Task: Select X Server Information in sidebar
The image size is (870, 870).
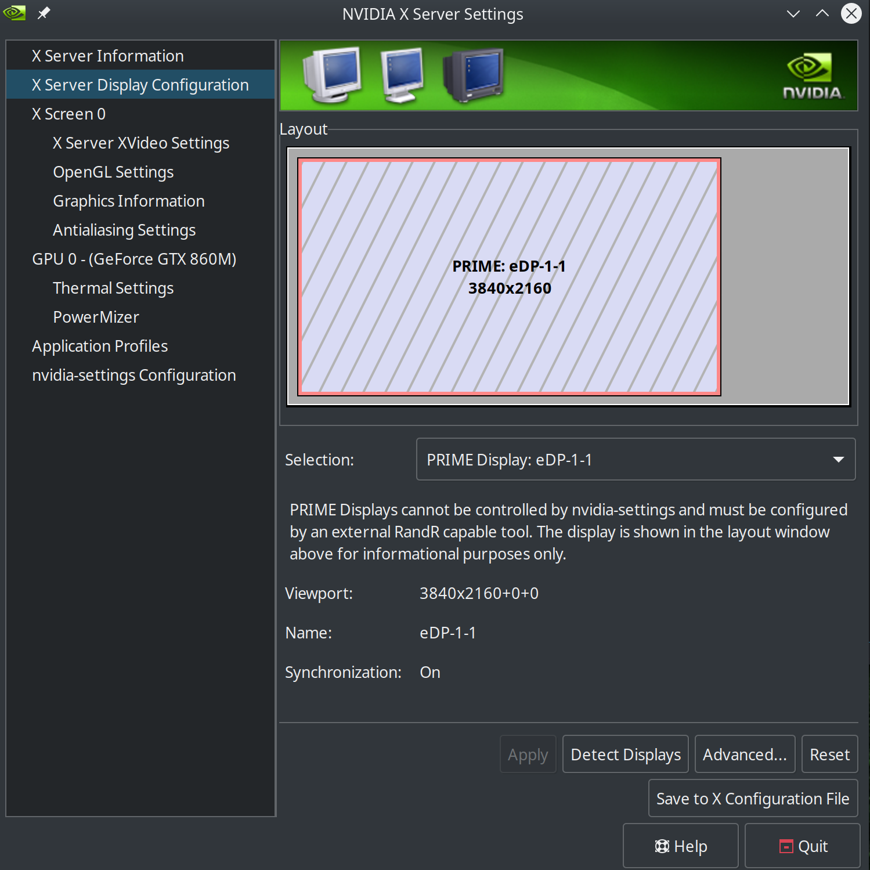Action: [x=108, y=56]
